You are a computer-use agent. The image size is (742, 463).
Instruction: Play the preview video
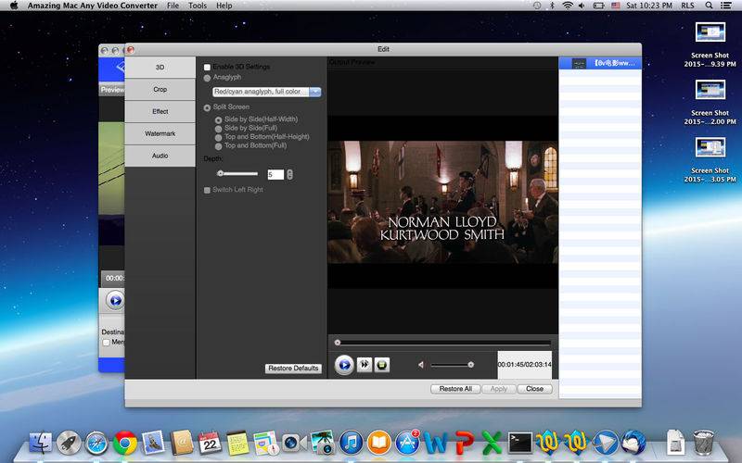[344, 365]
